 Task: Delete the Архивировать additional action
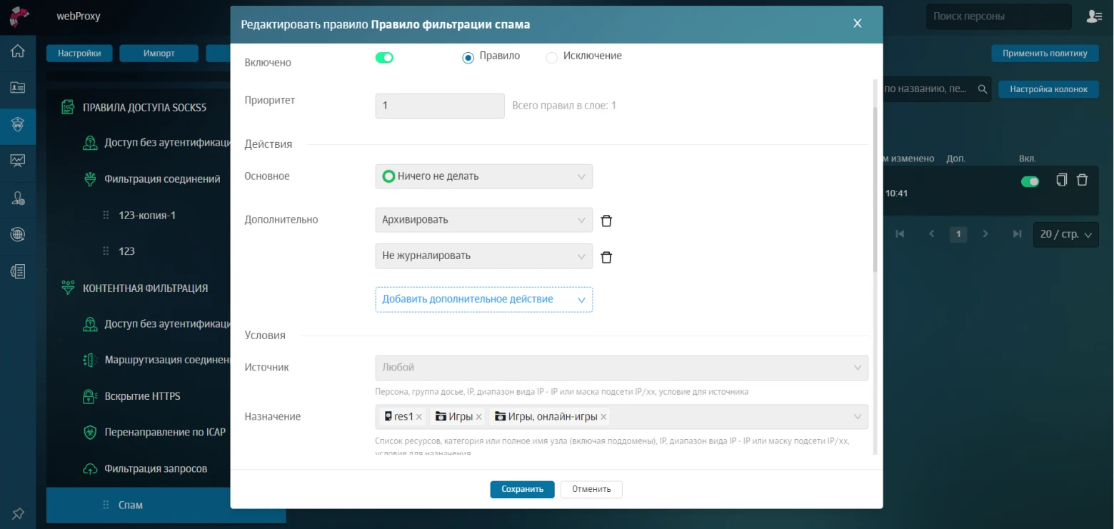[x=606, y=221]
